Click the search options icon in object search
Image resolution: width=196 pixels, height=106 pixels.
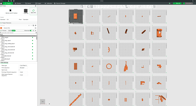click(x=36, y=33)
